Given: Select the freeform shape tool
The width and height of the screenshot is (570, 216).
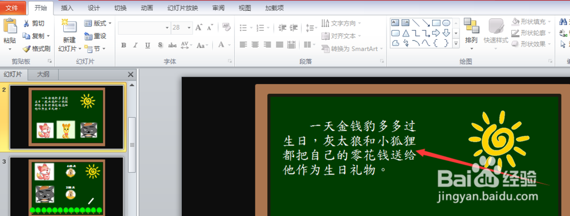Looking at the screenshot, I should [395, 43].
